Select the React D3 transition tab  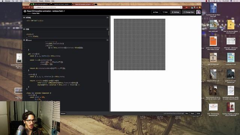point(83,4)
